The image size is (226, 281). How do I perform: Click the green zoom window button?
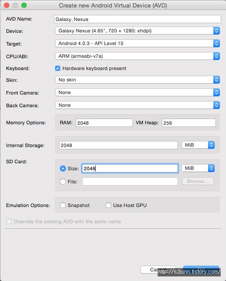[24, 5]
